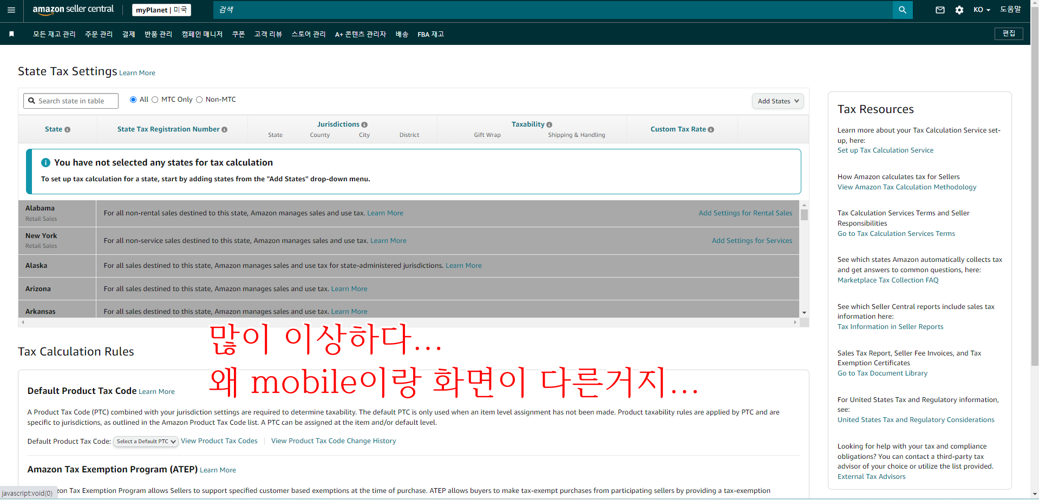
Task: Click the bookmark icon in navigation bar
Action: pyautogui.click(x=11, y=34)
